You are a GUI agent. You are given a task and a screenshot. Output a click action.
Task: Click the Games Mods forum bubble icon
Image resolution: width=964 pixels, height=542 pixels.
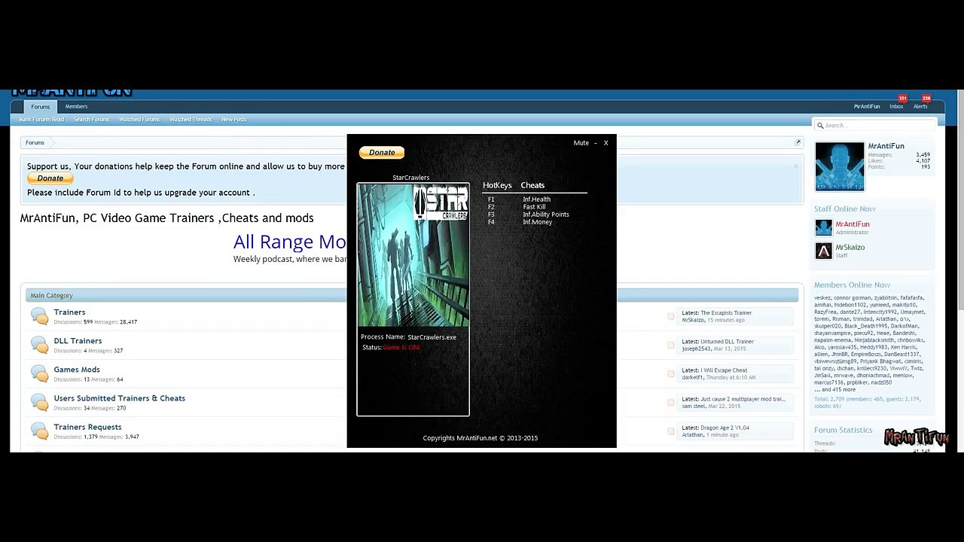39,373
